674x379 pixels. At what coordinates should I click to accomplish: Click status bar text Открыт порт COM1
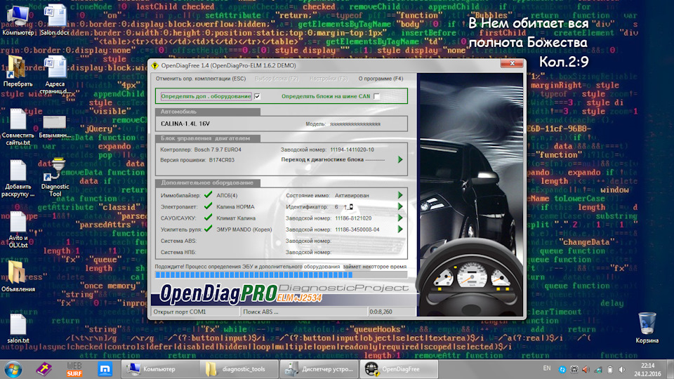pos(180,312)
